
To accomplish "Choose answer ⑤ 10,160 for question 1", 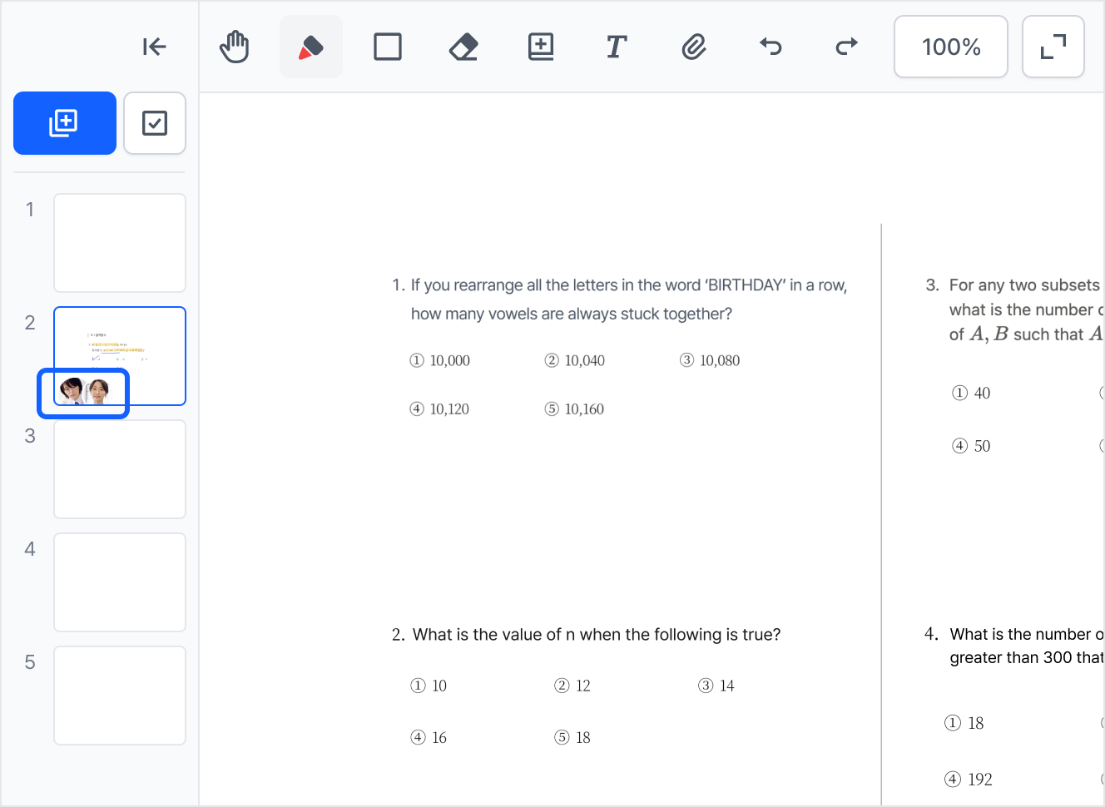I will click(575, 408).
